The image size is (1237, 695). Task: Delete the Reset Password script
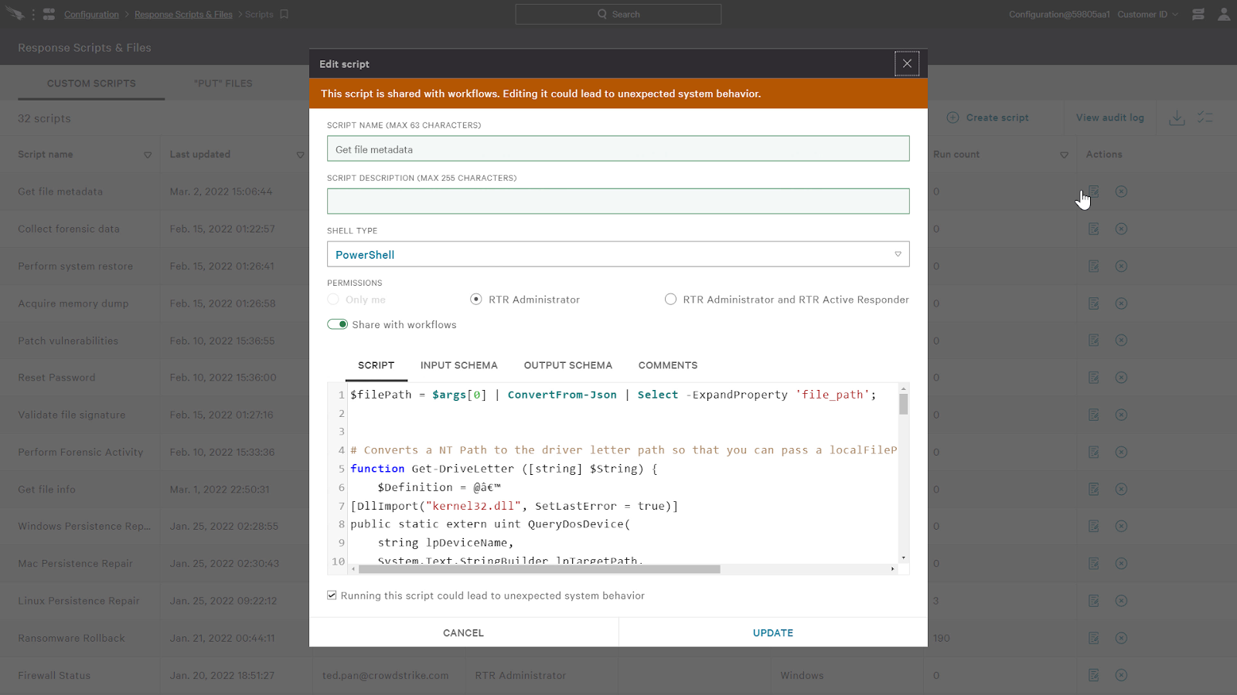(1121, 378)
